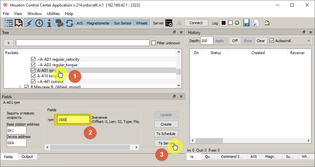Switch to the Output tab
The height and width of the screenshot is (167, 315).
[x=27, y=157]
